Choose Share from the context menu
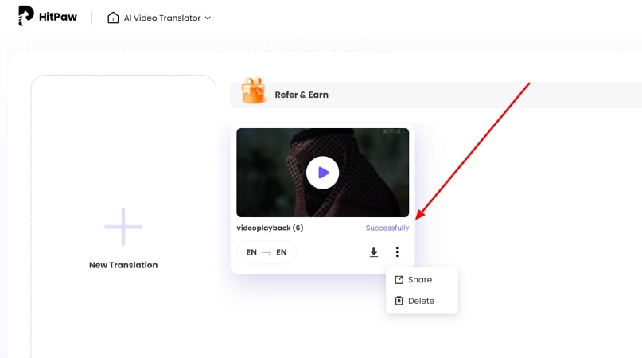642x358 pixels. (420, 280)
